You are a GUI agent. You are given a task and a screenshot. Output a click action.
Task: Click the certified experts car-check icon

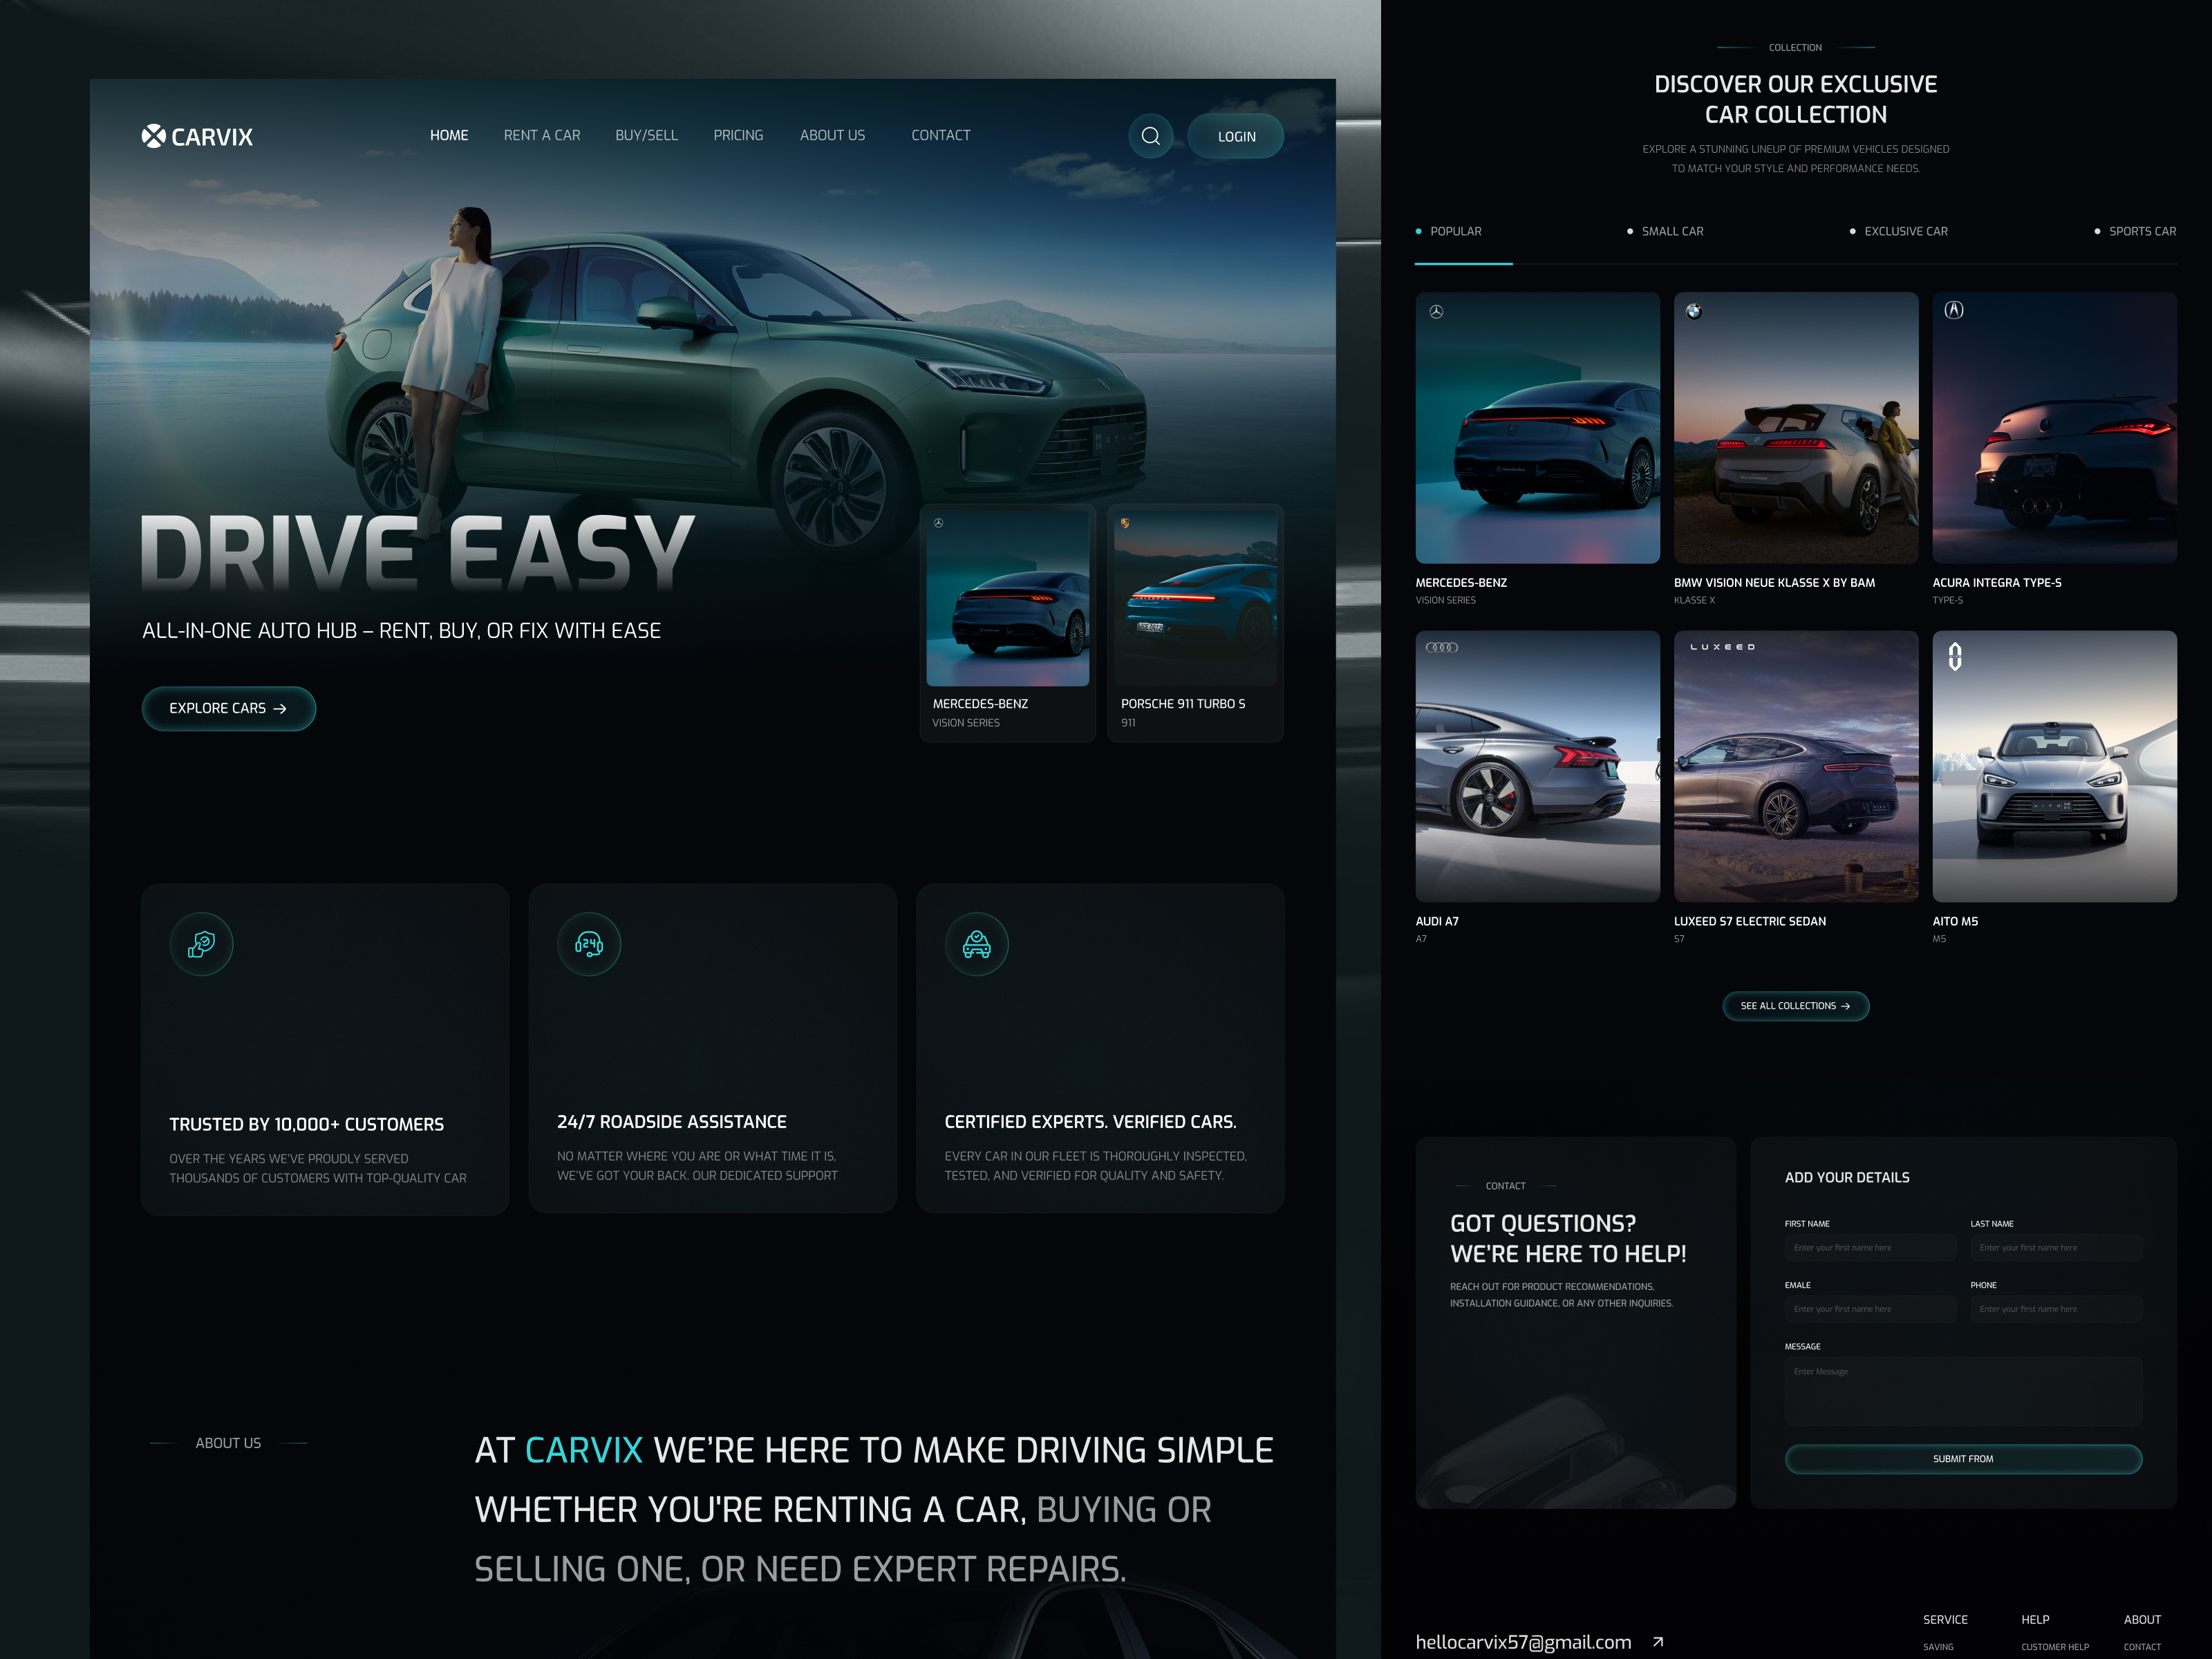[977, 944]
